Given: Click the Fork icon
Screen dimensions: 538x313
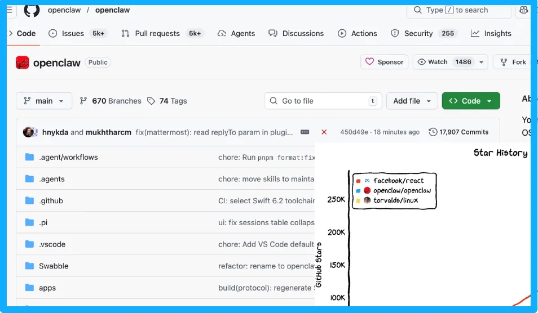Looking at the screenshot, I should 504,62.
